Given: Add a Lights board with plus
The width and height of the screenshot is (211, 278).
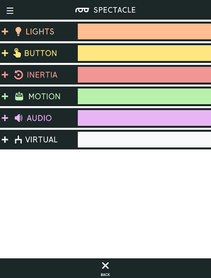Looking at the screenshot, I should [x=5, y=31].
